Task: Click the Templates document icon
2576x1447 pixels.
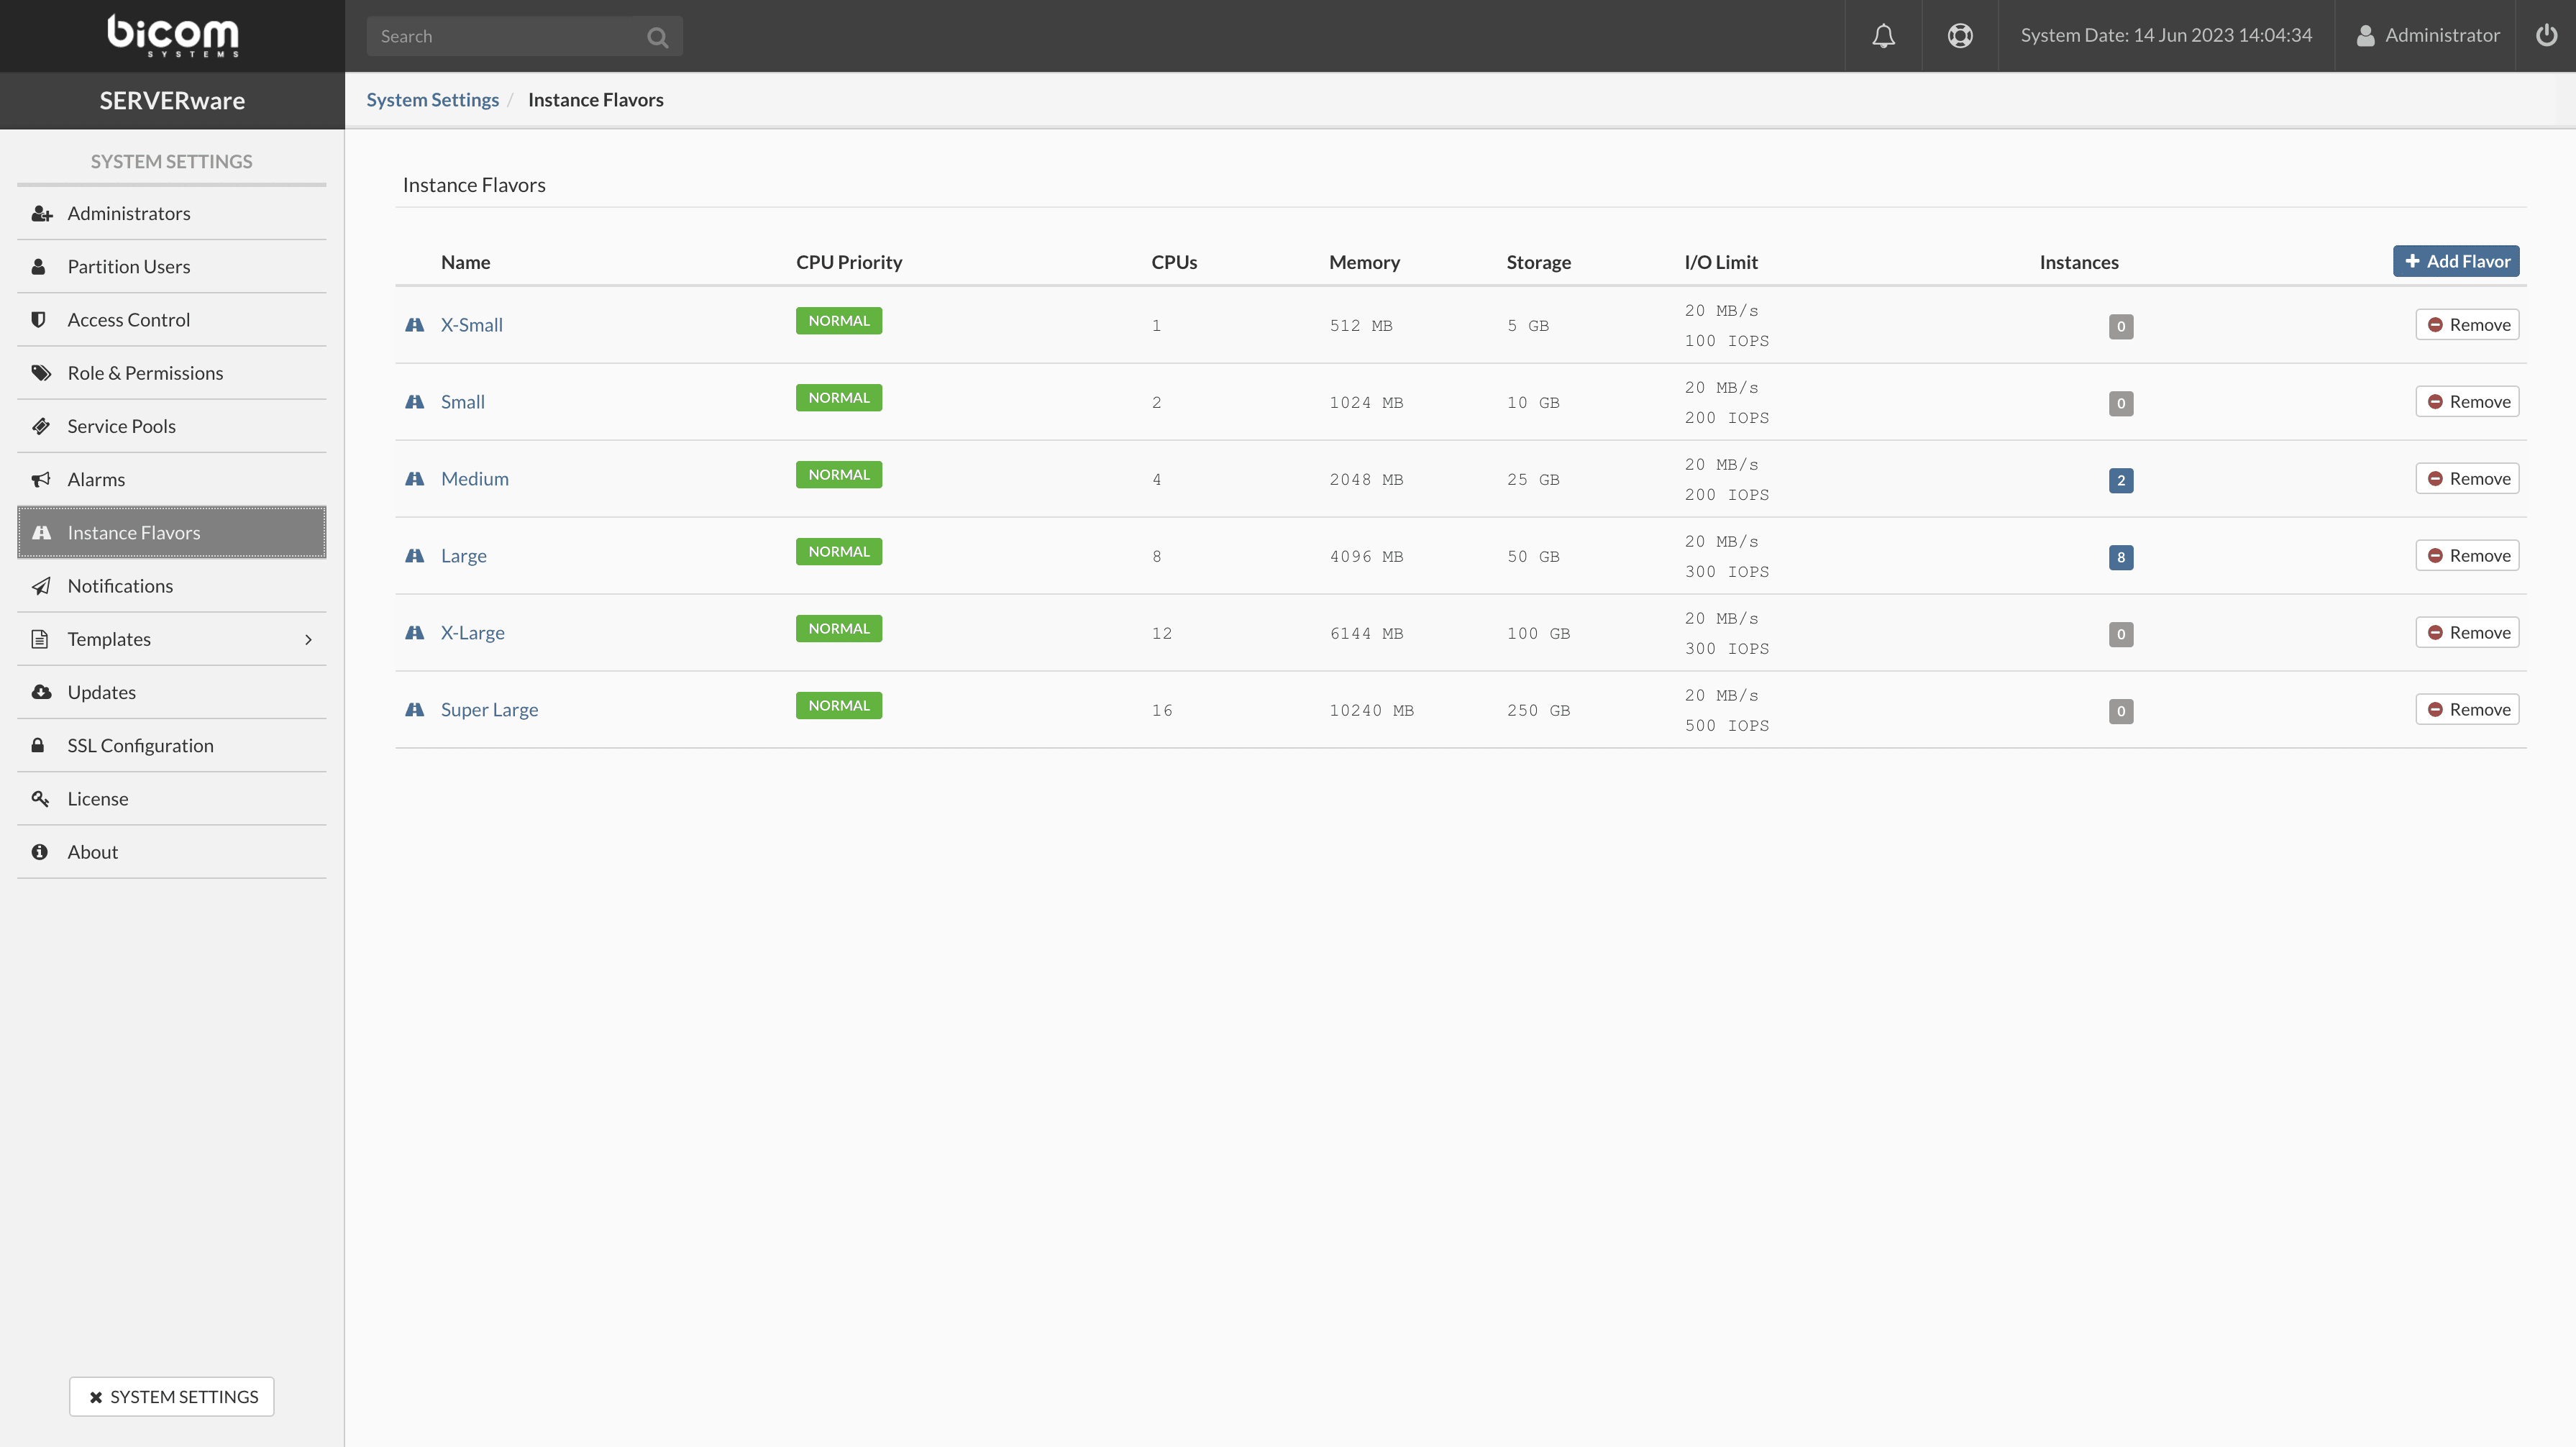Action: (40, 639)
